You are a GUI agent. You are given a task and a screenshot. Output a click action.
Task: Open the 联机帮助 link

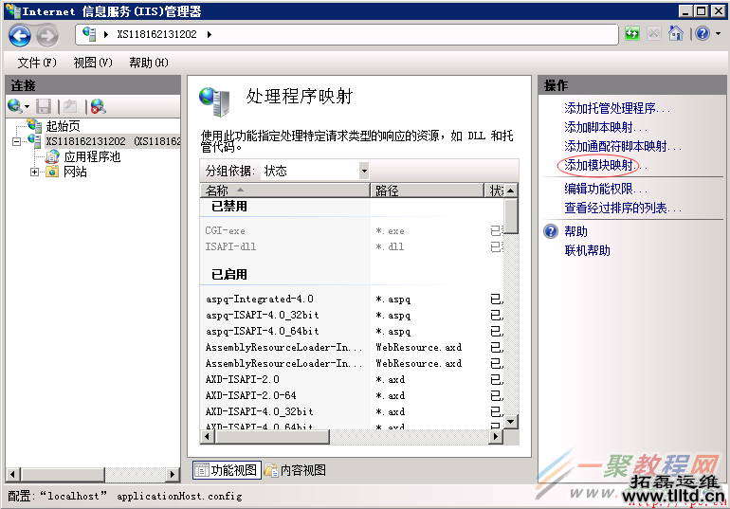(x=587, y=250)
